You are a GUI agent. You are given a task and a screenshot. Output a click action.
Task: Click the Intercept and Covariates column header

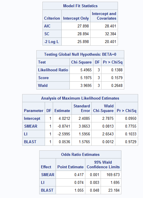tap(104, 16)
